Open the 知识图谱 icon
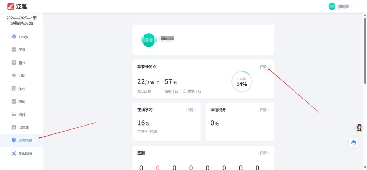Image resolution: width=367 pixels, height=170 pixels. (x=14, y=154)
